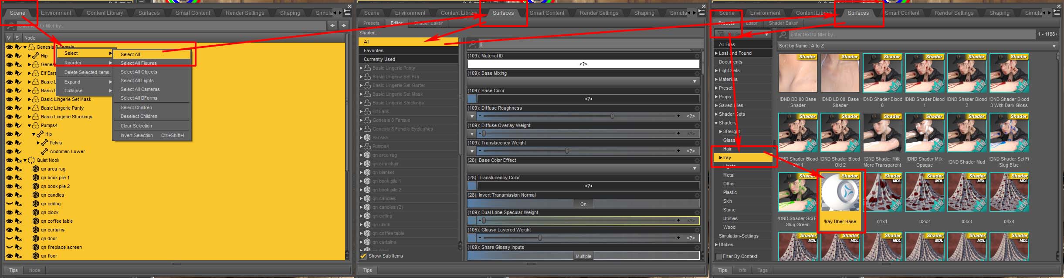The height and width of the screenshot is (278, 1064).
Task: Click plus icon on Diffuse Roughness slider
Action: click(678, 116)
